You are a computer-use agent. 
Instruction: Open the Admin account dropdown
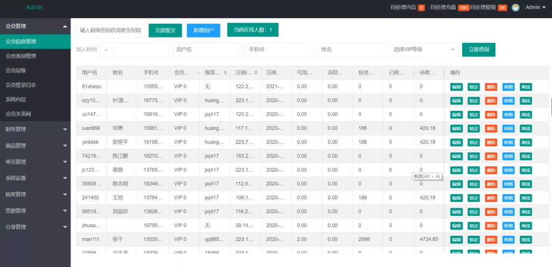click(535, 8)
